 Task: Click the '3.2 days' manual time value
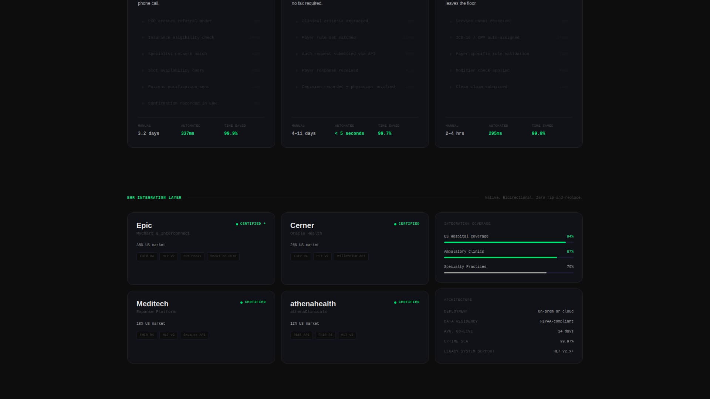coord(149,134)
